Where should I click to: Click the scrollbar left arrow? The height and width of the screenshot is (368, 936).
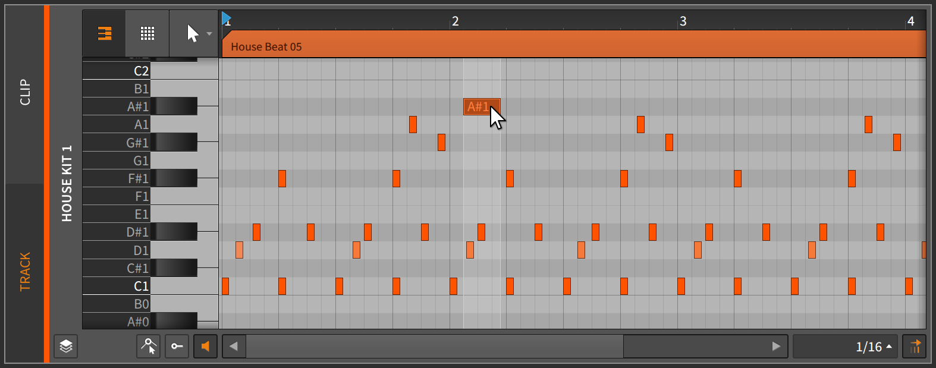point(234,346)
